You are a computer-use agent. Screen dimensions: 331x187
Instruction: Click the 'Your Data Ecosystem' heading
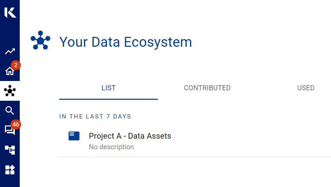click(125, 42)
